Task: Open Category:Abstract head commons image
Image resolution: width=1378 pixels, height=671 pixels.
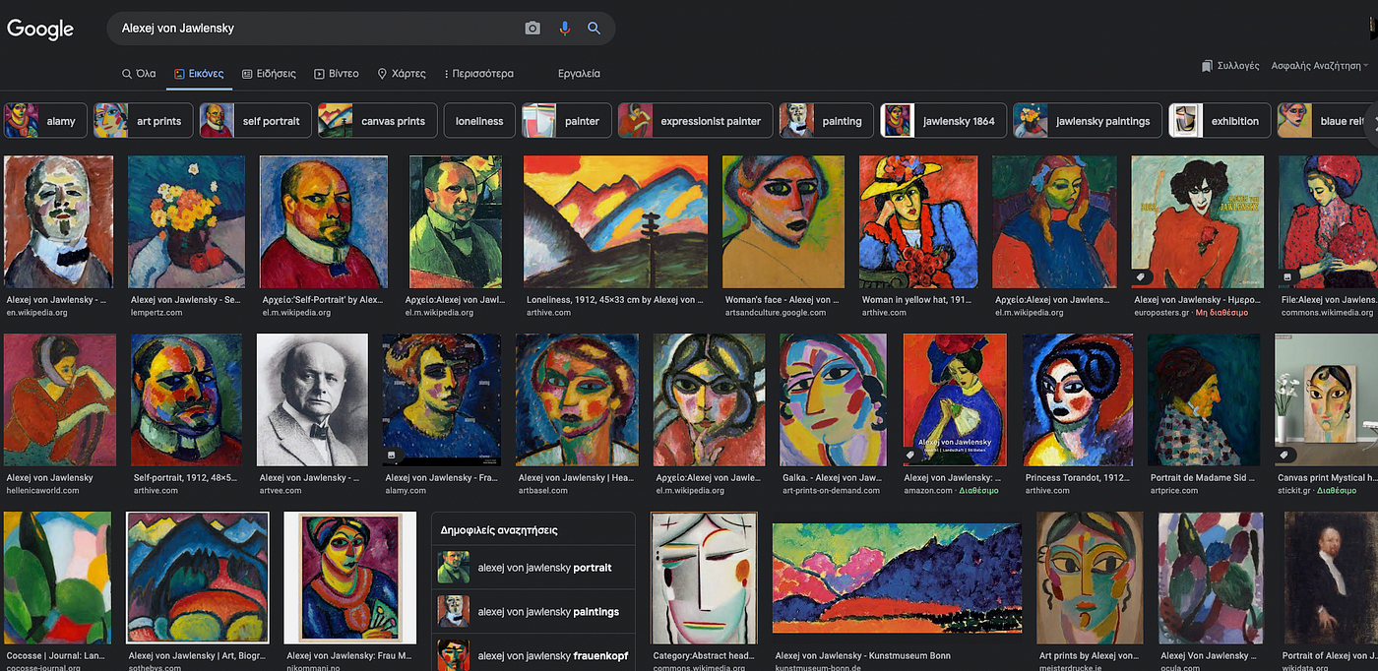Action: [705, 578]
